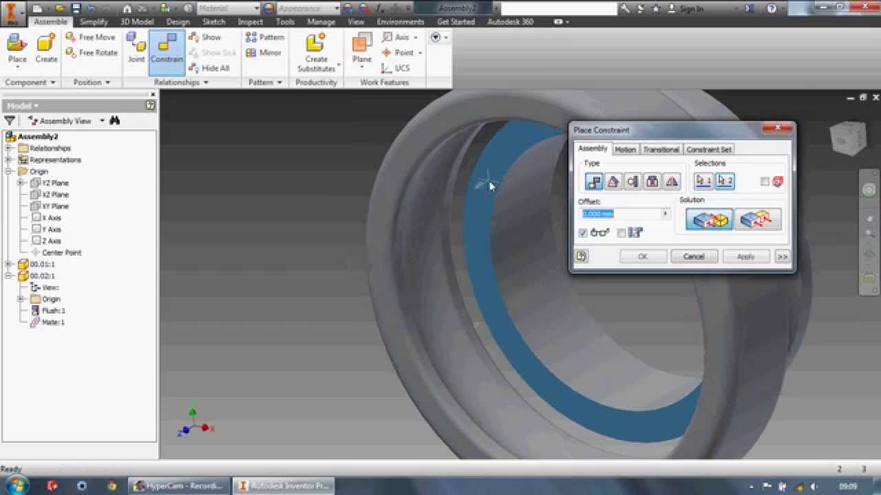Select the YZ Plane tree item
881x495 pixels.
click(55, 183)
